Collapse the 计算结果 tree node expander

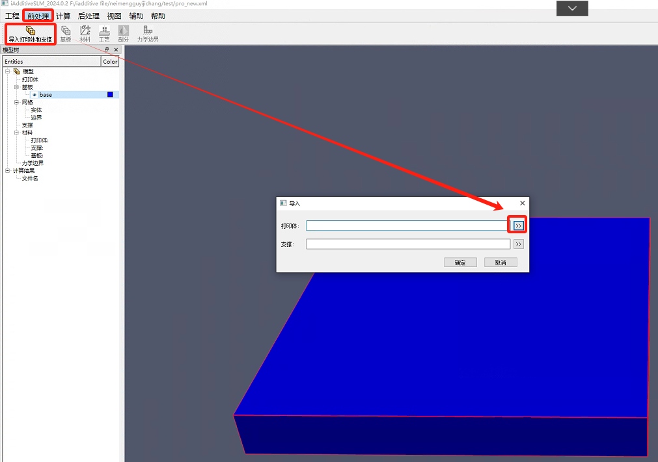tap(8, 170)
